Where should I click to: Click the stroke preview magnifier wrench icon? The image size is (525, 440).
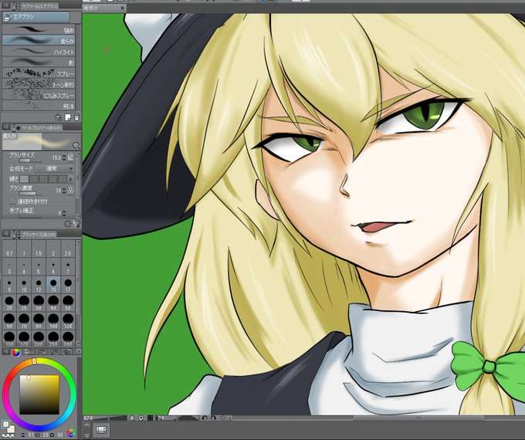tap(76, 145)
